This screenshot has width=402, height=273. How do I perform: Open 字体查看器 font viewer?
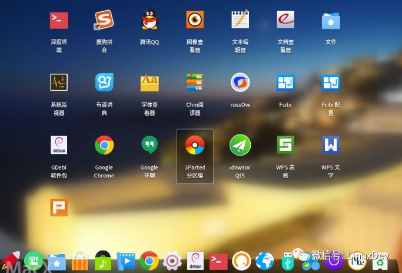click(149, 83)
